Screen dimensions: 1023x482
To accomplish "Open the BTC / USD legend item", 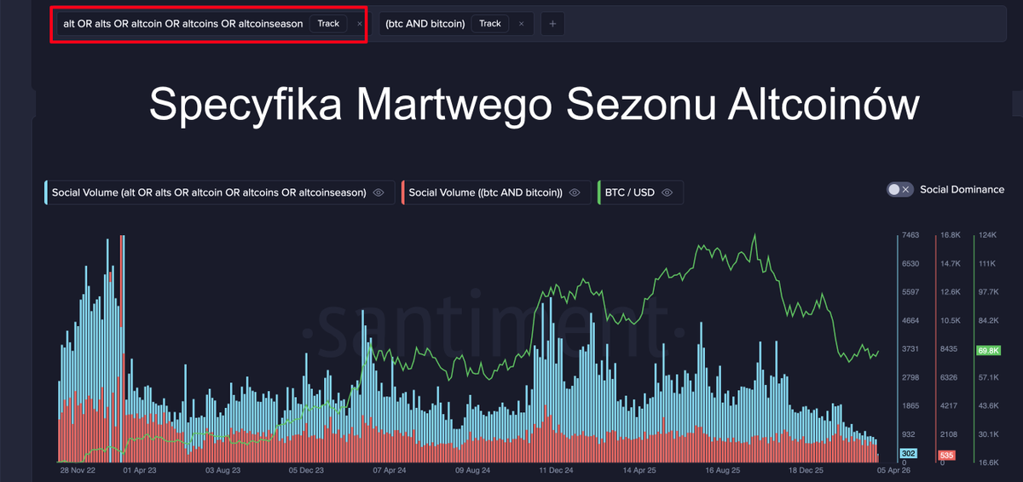I will 629,192.
